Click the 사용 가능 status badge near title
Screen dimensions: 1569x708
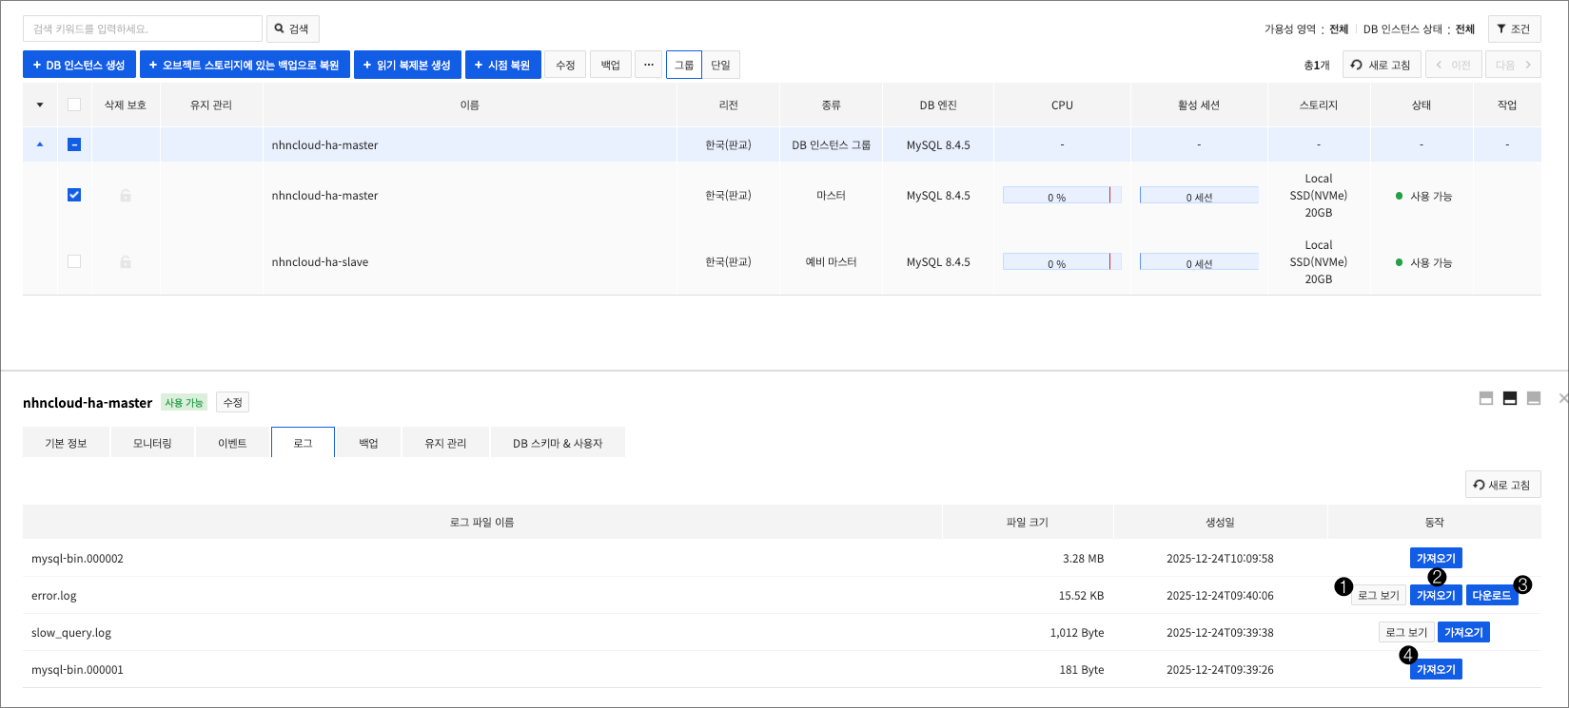pyautogui.click(x=184, y=403)
